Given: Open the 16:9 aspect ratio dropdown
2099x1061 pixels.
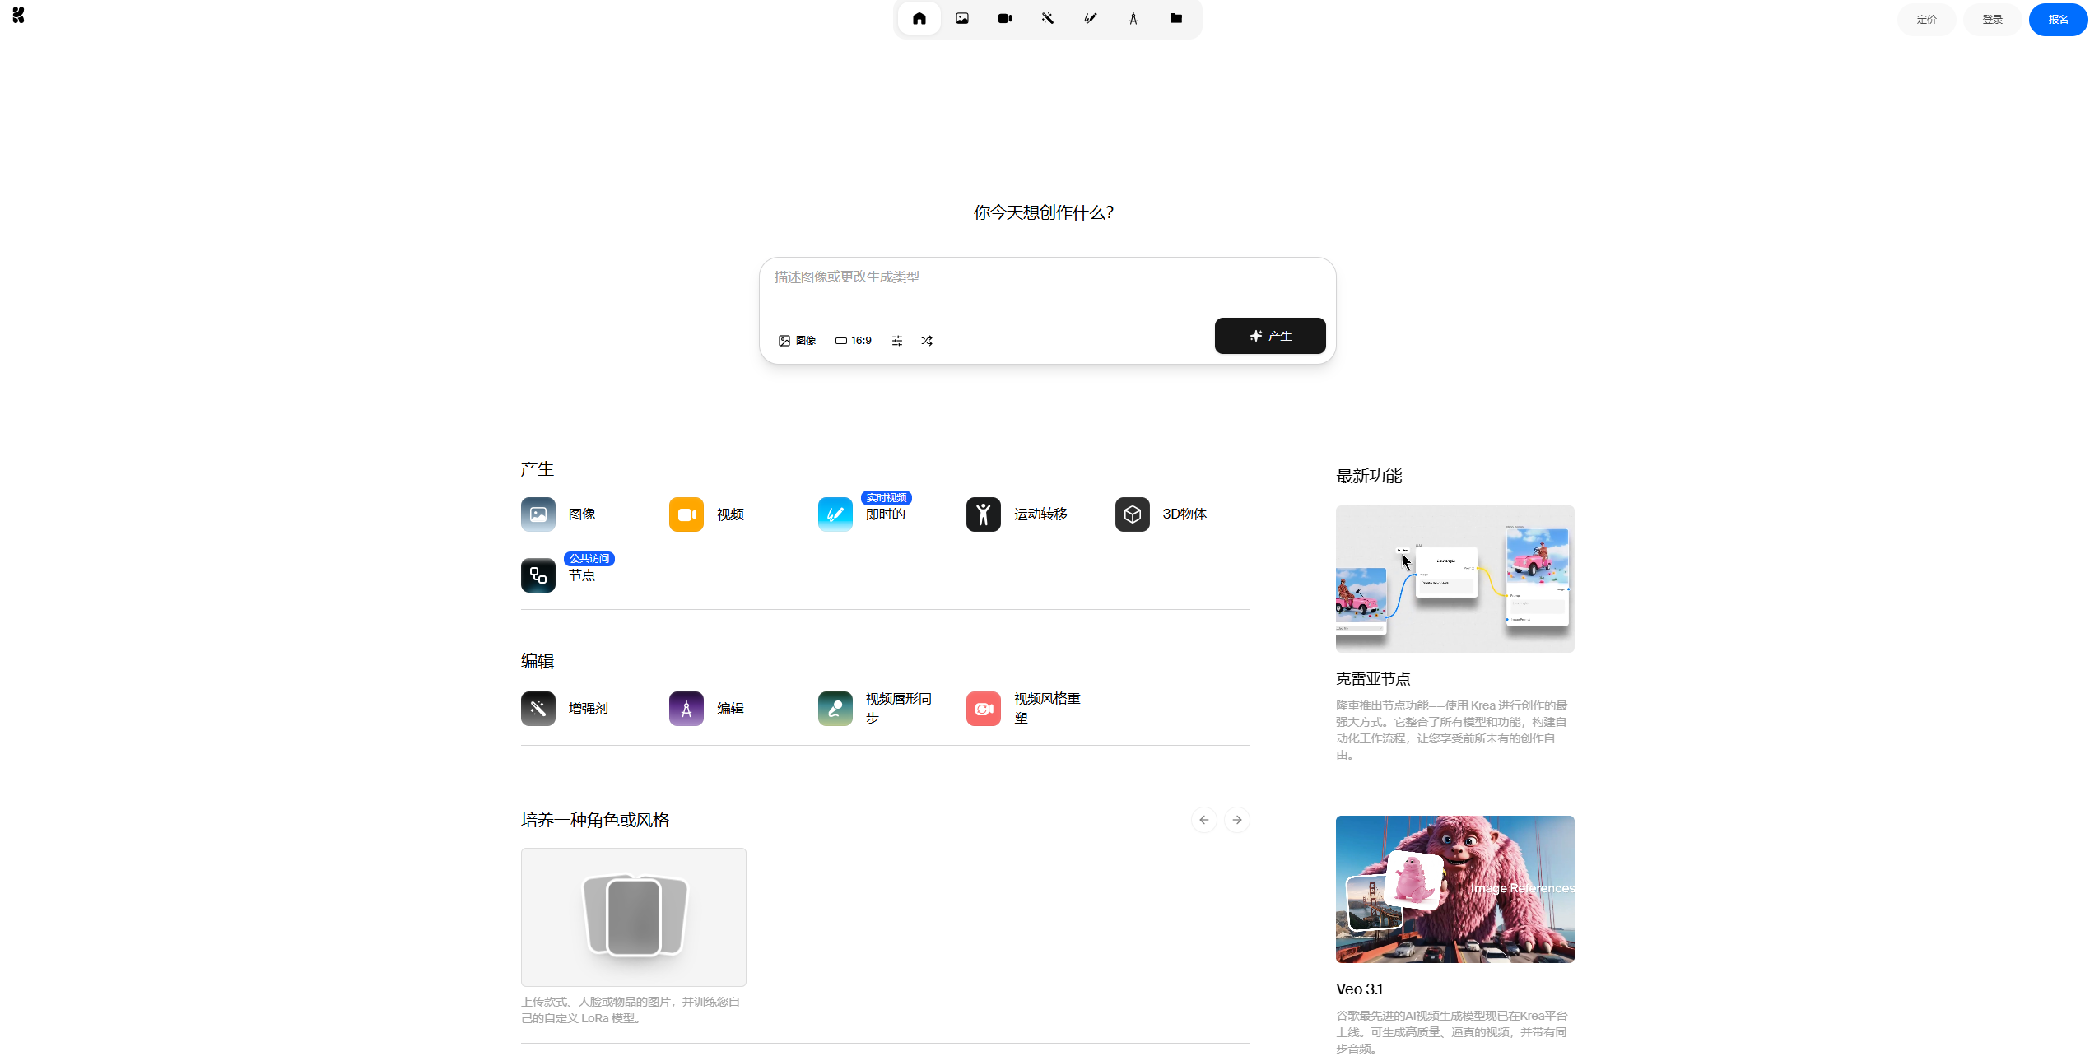Looking at the screenshot, I should 854,341.
